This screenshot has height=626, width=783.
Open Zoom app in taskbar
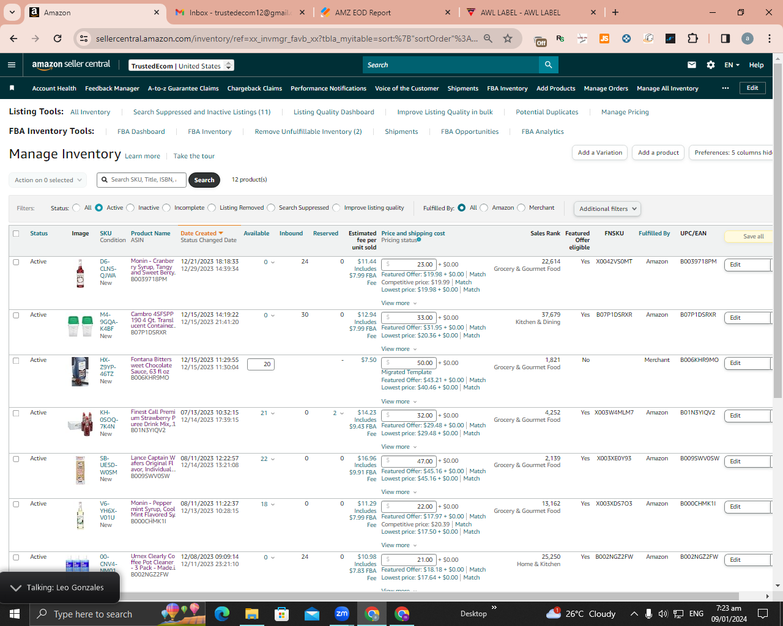click(342, 613)
